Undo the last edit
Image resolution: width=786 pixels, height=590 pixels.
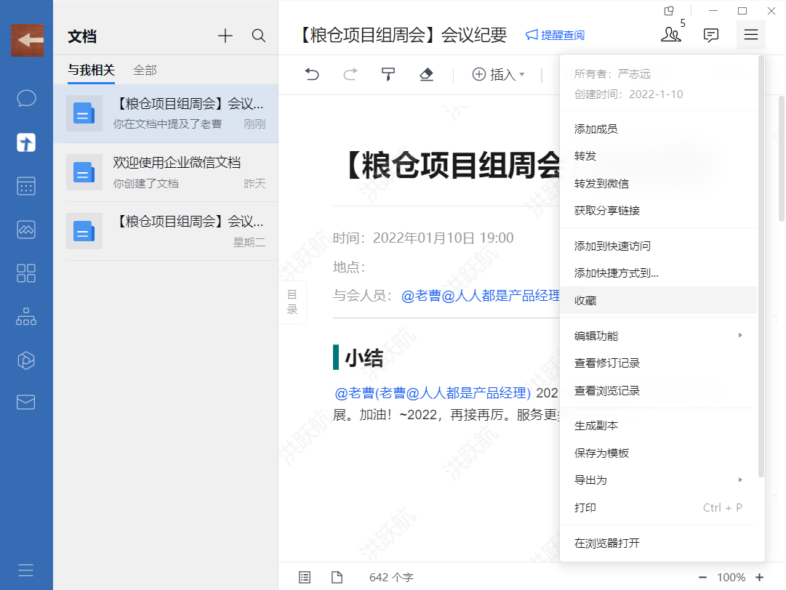[312, 75]
